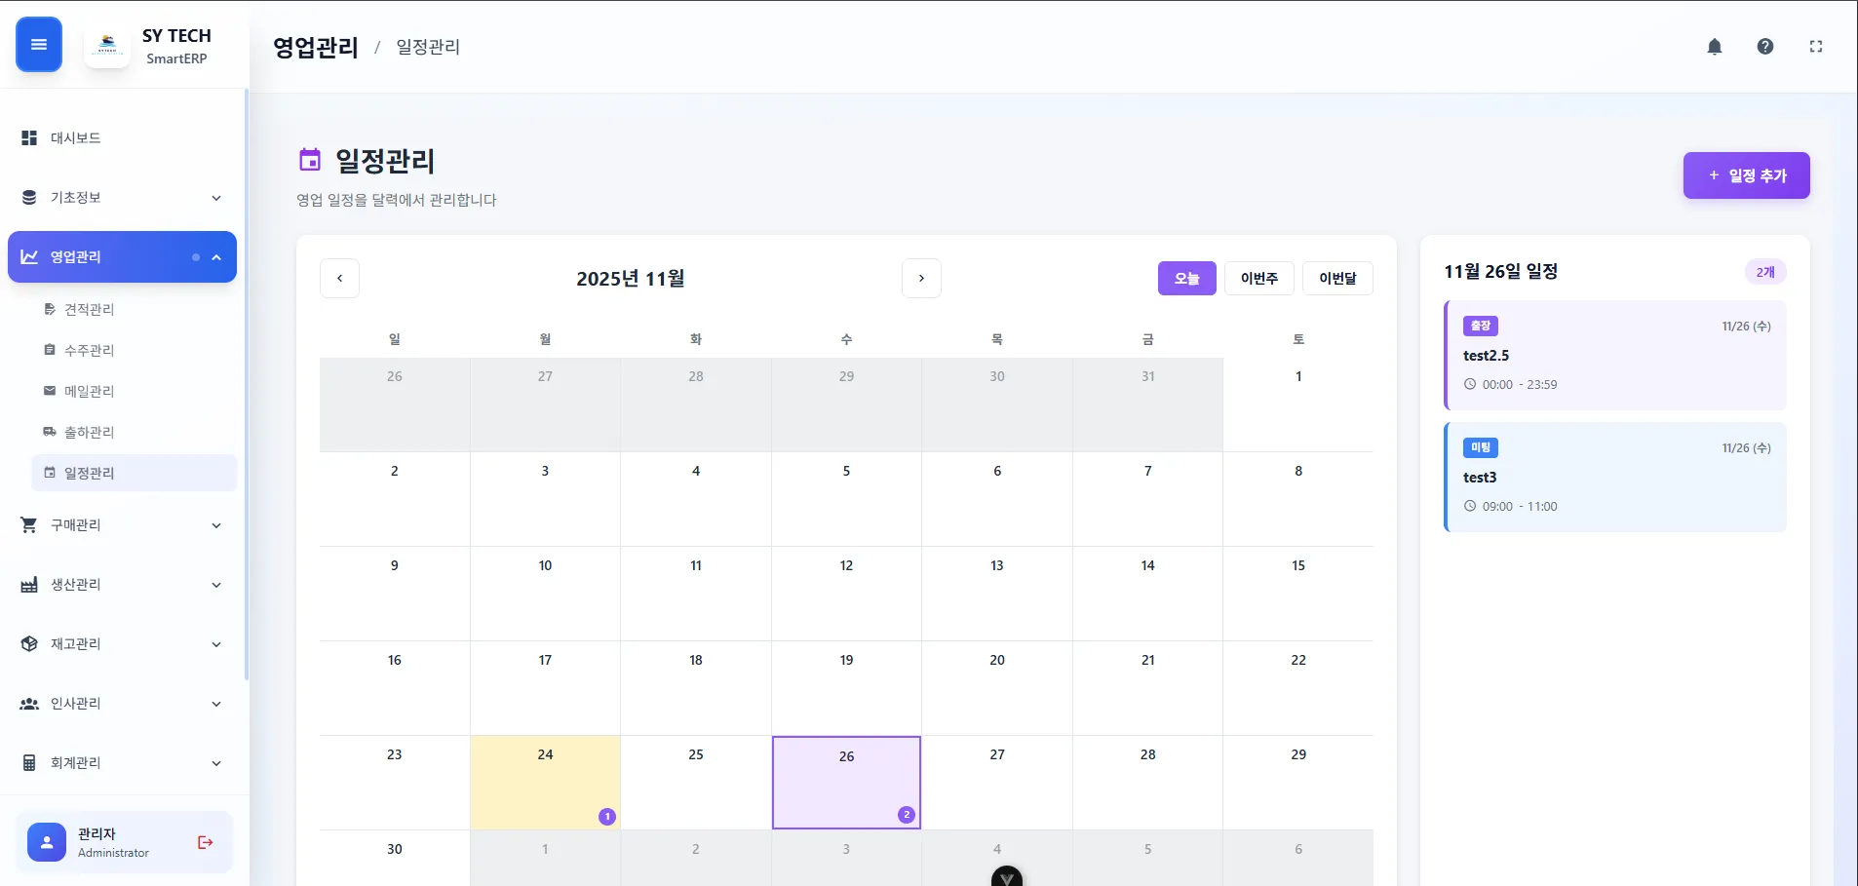Image resolution: width=1858 pixels, height=886 pixels.
Task: Select 일정관리 submenu item
Action: [135, 473]
